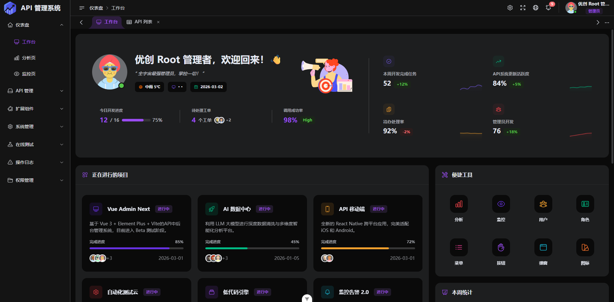Close the API 列表 tab
This screenshot has height=302, width=614.
[x=158, y=22]
